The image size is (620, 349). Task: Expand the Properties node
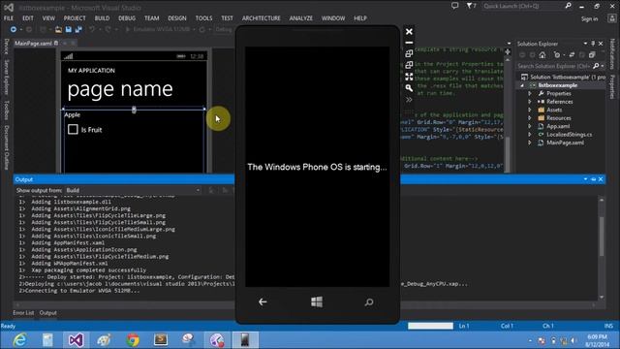click(530, 93)
